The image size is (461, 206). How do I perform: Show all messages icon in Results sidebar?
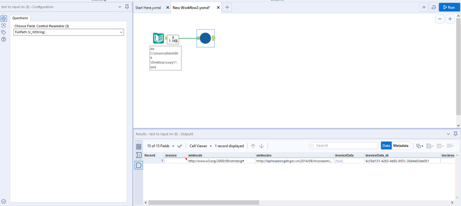(138, 147)
